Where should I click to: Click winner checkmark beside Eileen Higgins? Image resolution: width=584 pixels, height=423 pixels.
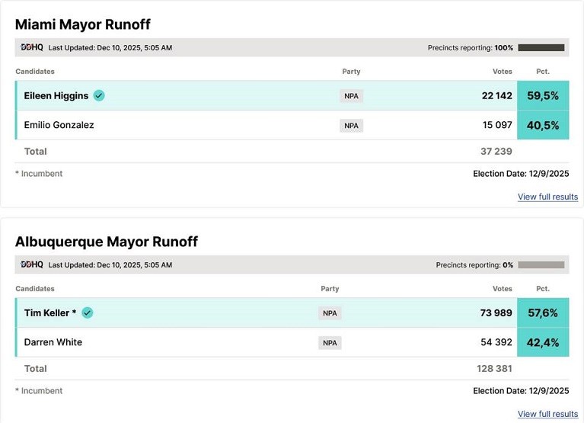pos(99,95)
